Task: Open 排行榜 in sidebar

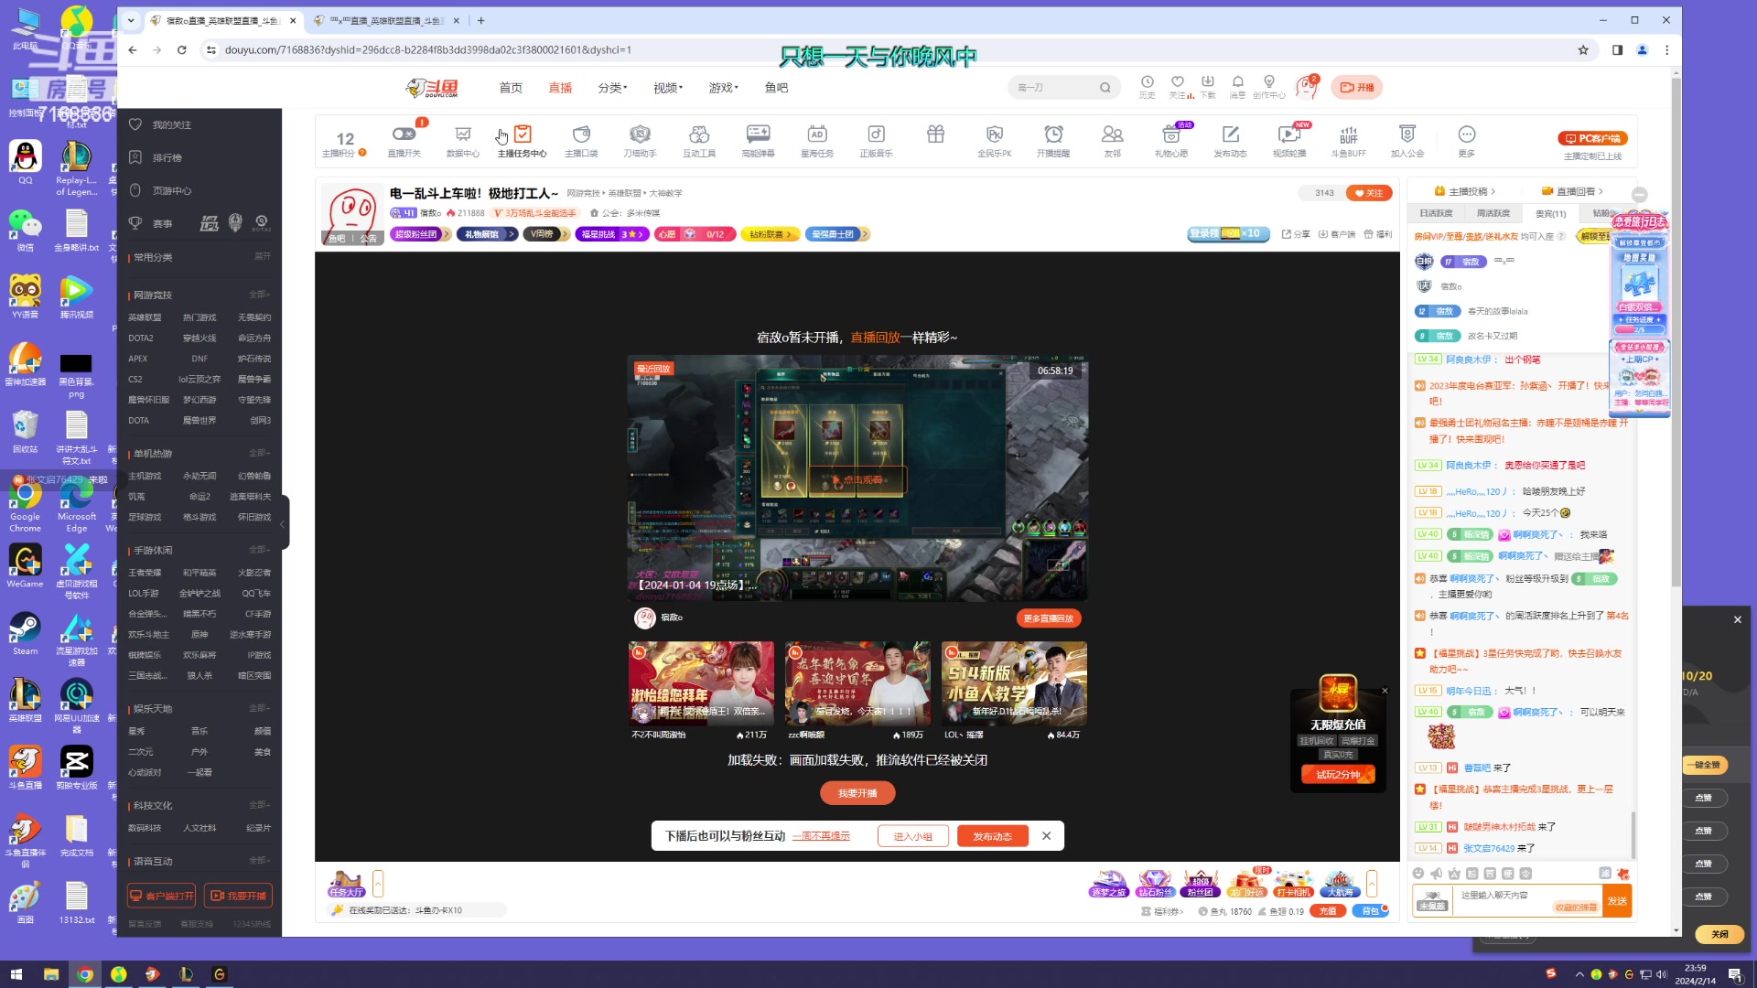Action: pyautogui.click(x=167, y=158)
